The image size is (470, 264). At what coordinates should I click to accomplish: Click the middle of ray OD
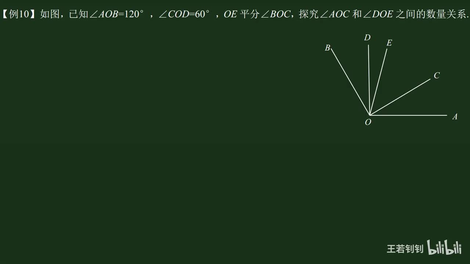tap(369, 80)
